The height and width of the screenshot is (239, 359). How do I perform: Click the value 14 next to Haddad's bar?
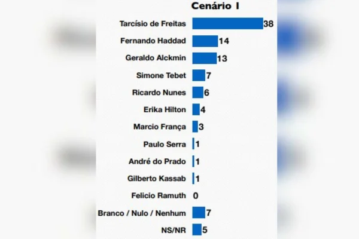click(224, 41)
